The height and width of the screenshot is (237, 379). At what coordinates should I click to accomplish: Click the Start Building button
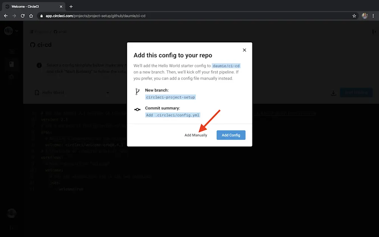356,93
